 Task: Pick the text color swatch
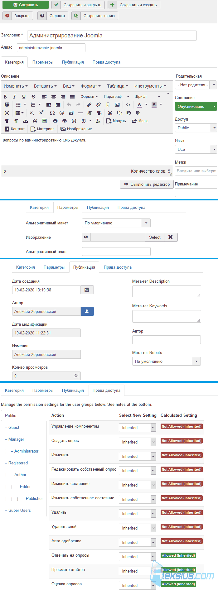[x=139, y=105]
